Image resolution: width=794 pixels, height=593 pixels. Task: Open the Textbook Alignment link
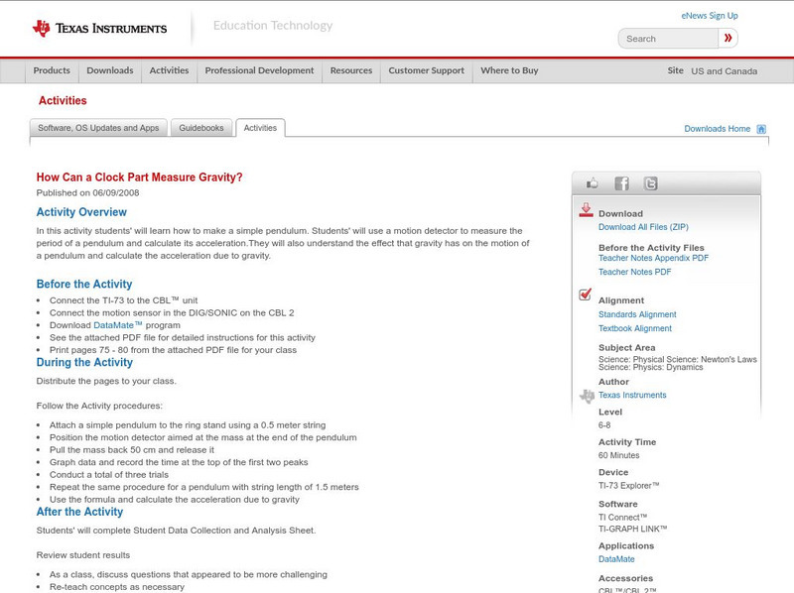(x=635, y=328)
